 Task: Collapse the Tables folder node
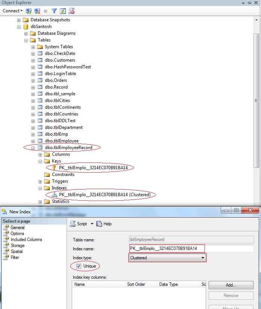(x=26, y=40)
